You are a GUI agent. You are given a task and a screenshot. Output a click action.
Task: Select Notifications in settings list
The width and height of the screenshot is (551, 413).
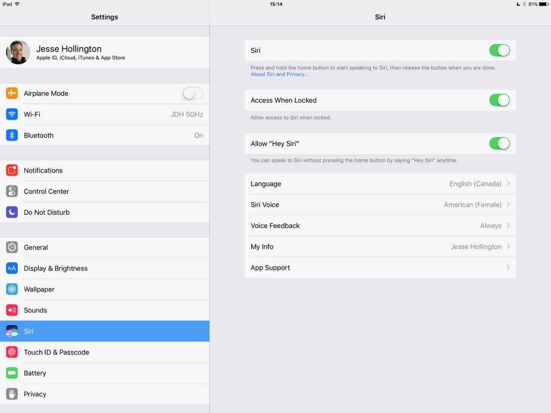pyautogui.click(x=43, y=170)
